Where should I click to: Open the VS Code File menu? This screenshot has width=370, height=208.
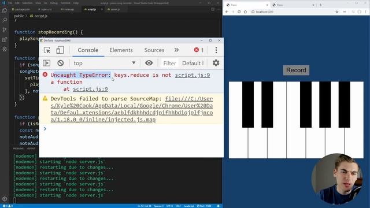(10, 3)
